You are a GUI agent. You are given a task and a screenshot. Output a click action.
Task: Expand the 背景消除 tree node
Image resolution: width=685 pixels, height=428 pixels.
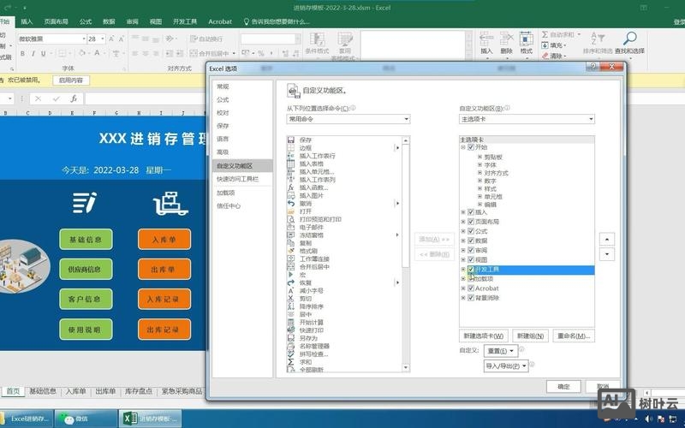(463, 298)
